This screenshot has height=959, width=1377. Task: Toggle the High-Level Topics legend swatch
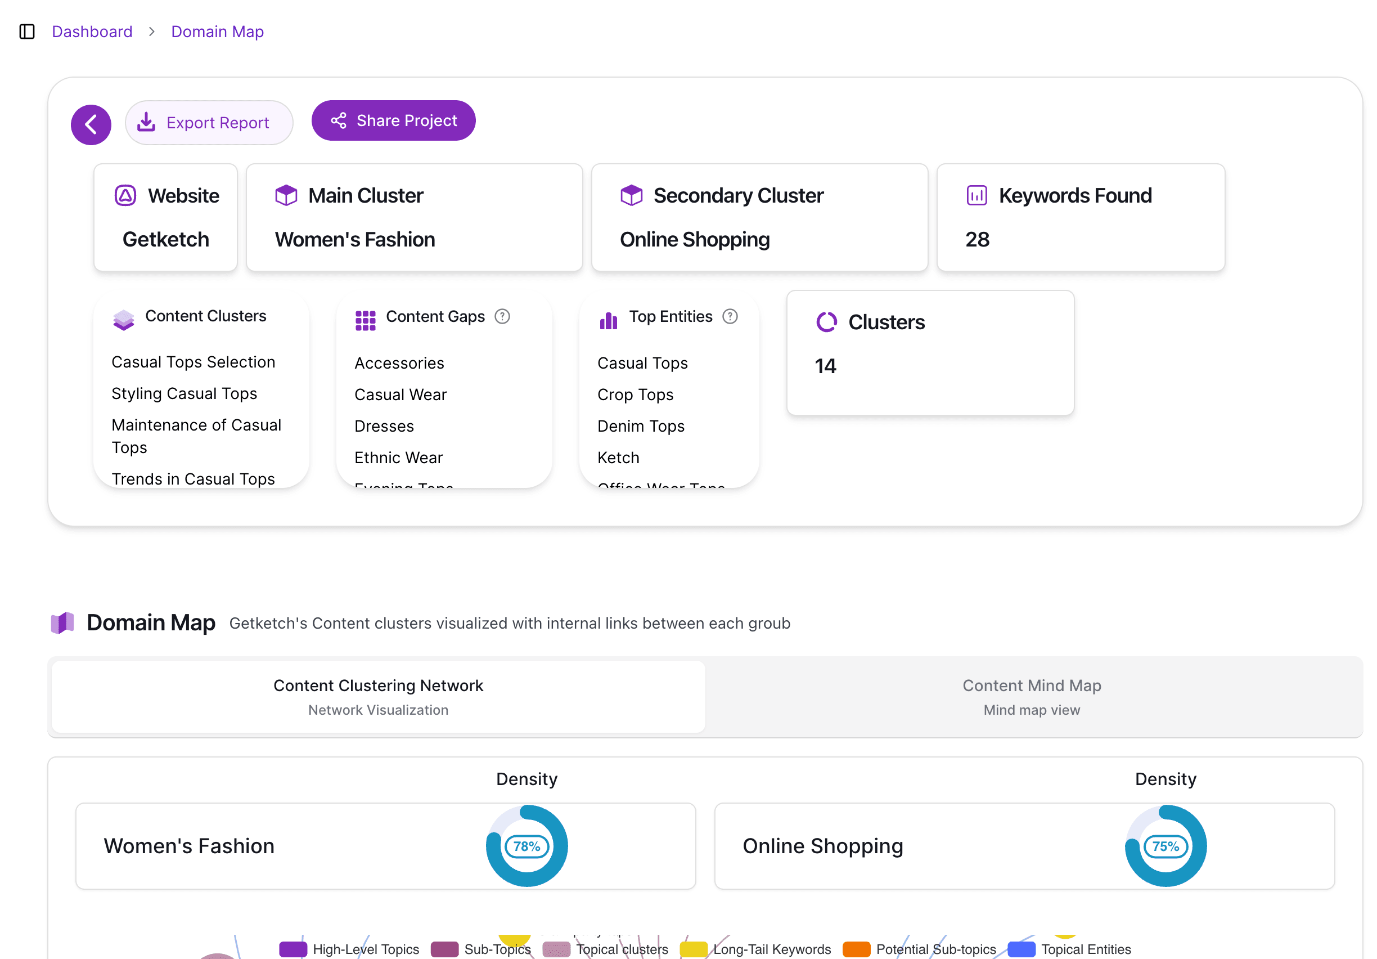[292, 949]
